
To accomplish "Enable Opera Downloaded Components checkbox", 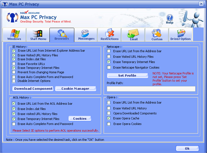I will point(109,113).
